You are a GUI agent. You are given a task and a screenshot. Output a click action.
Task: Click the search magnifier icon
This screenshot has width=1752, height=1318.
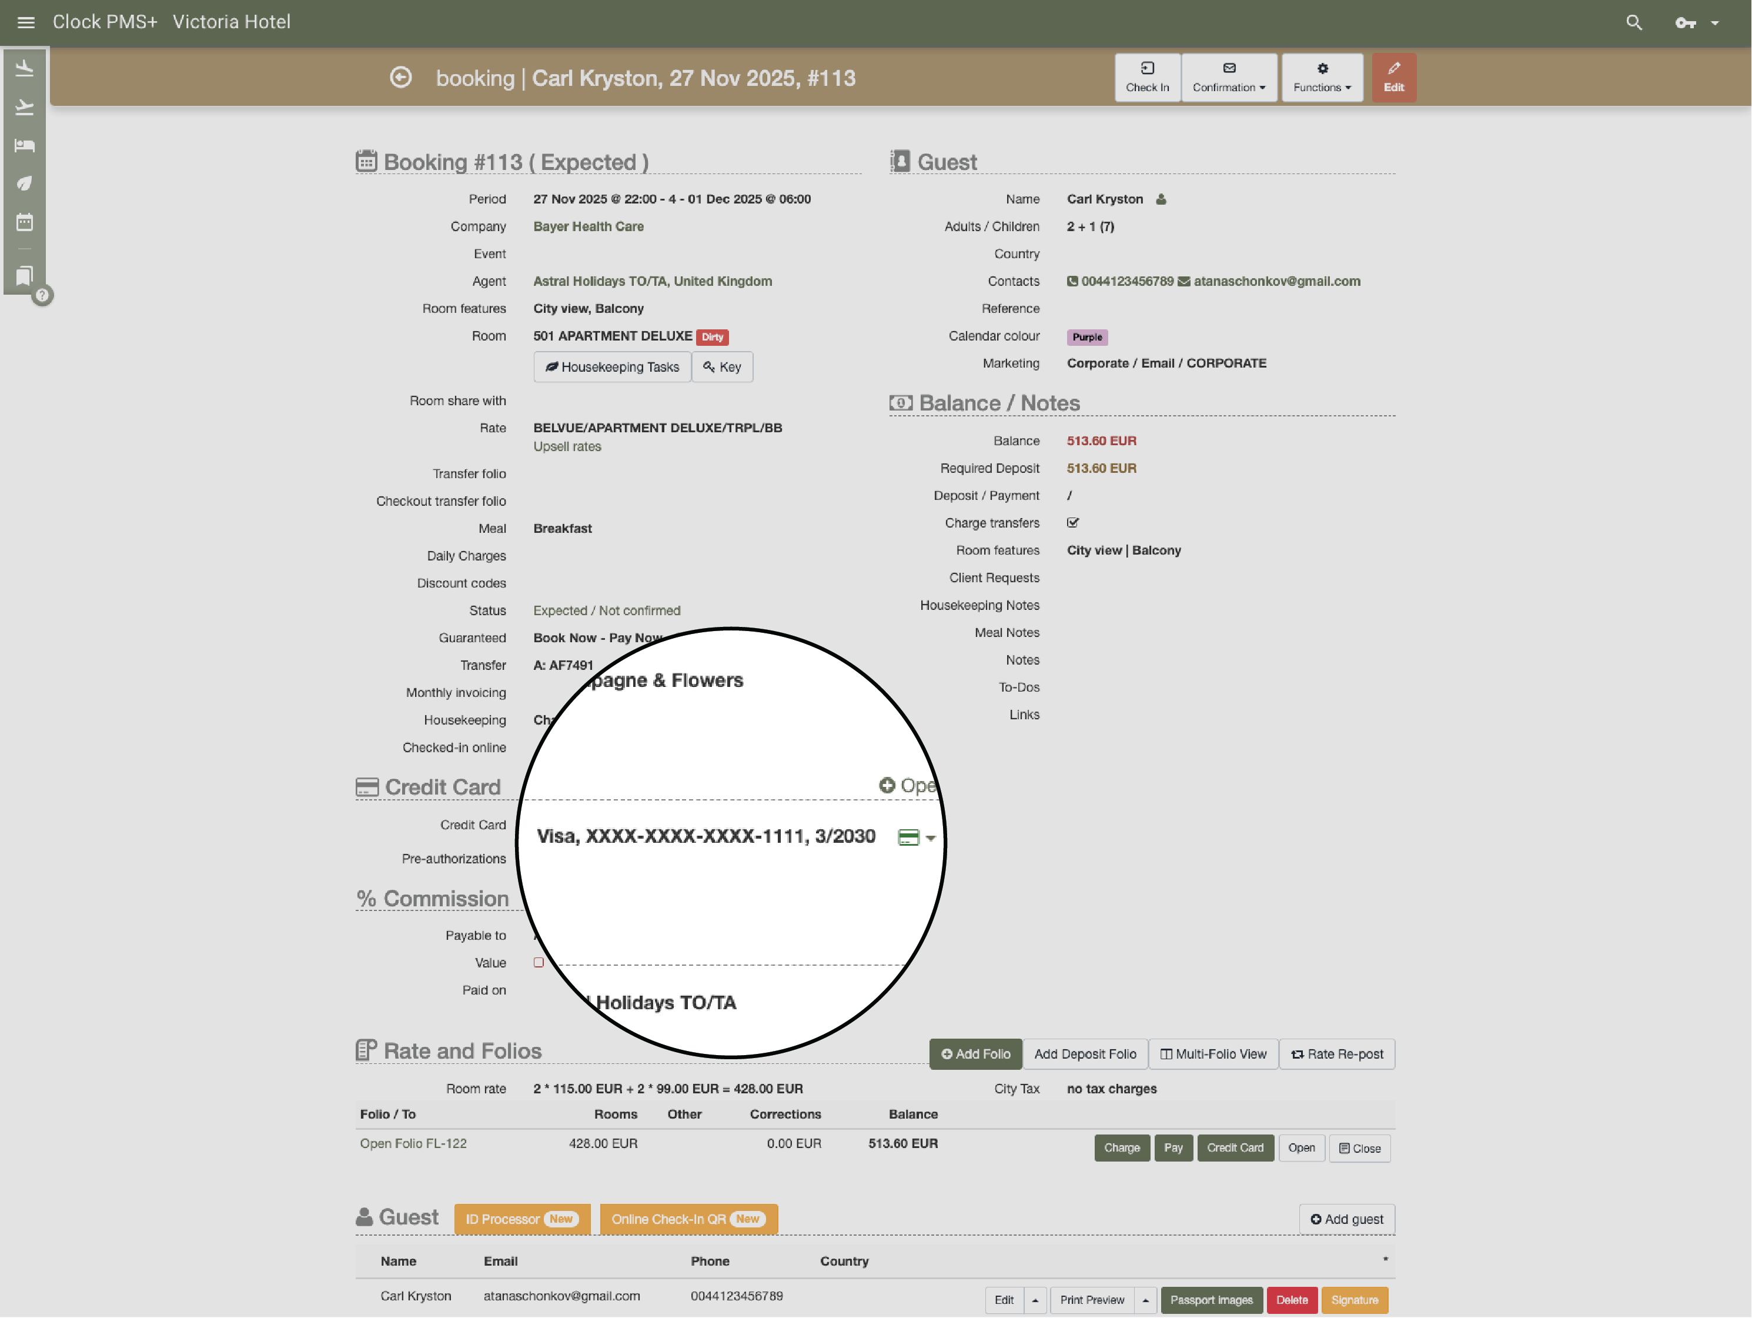(1633, 22)
